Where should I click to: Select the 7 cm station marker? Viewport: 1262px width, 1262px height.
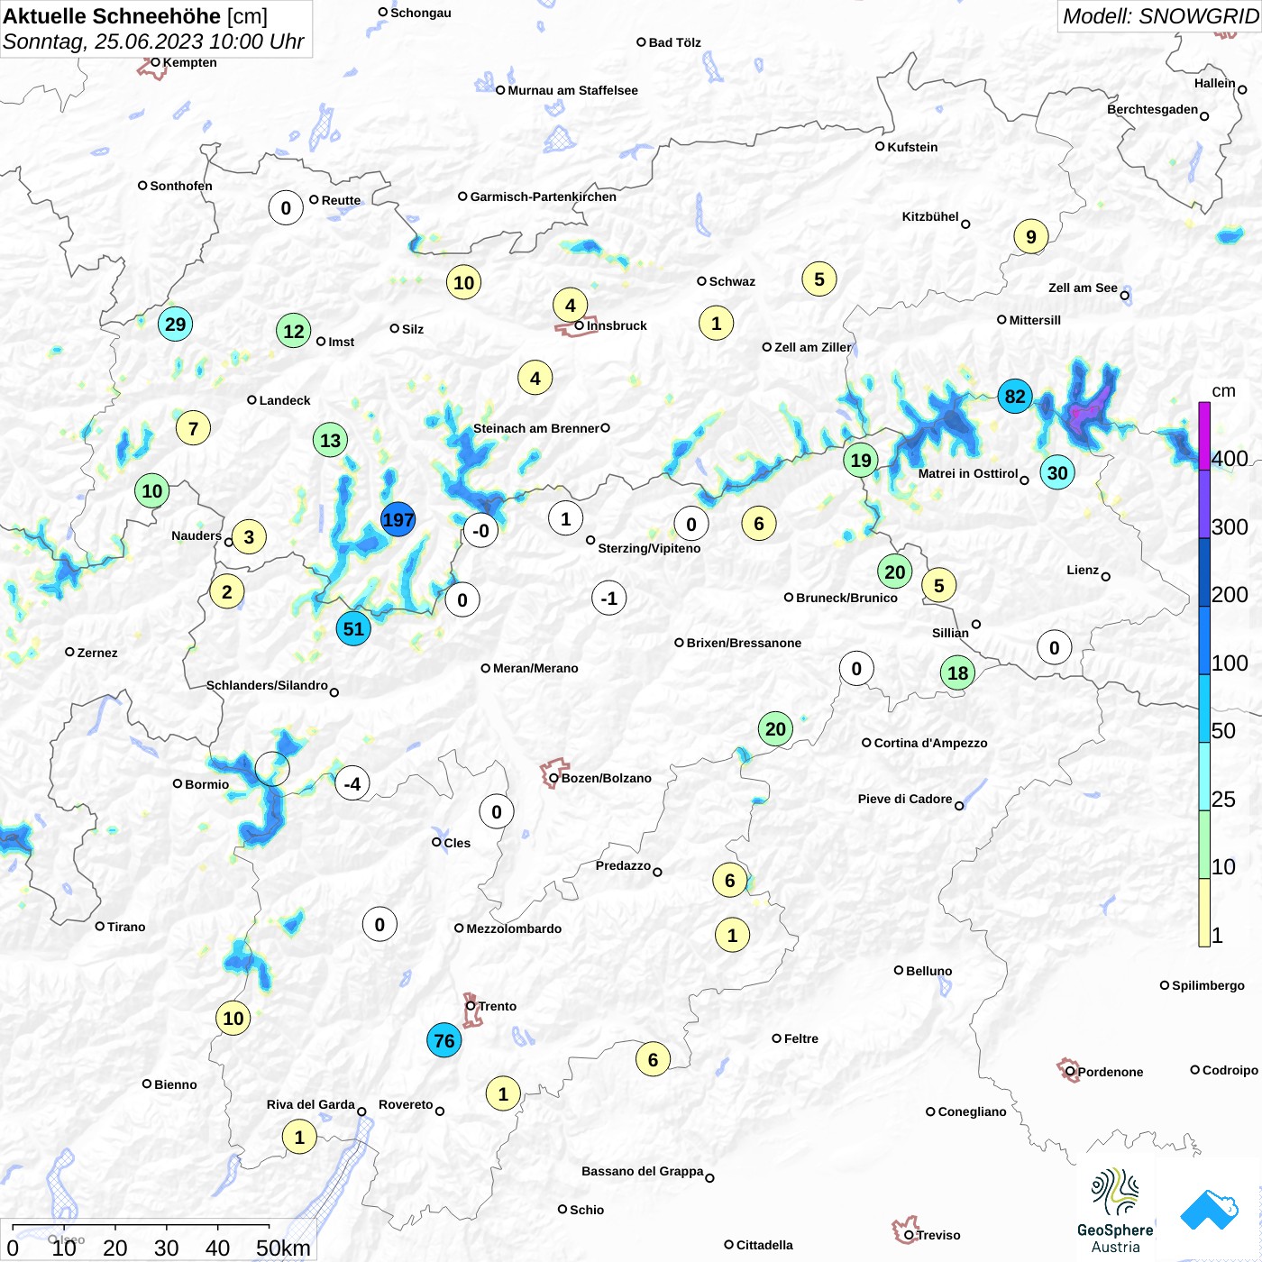click(193, 428)
